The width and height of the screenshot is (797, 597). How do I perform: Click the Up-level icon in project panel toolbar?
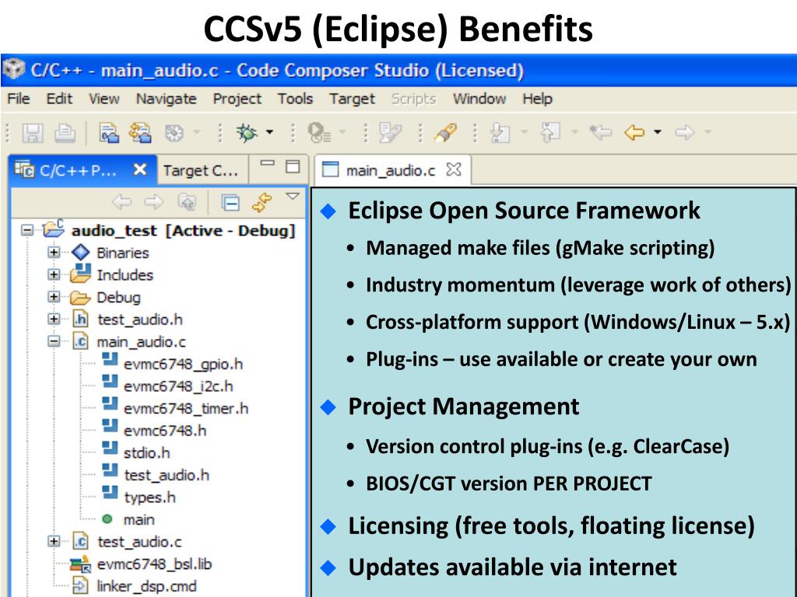pyautogui.click(x=187, y=202)
